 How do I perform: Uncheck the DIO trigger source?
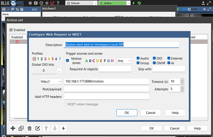tap(154, 58)
